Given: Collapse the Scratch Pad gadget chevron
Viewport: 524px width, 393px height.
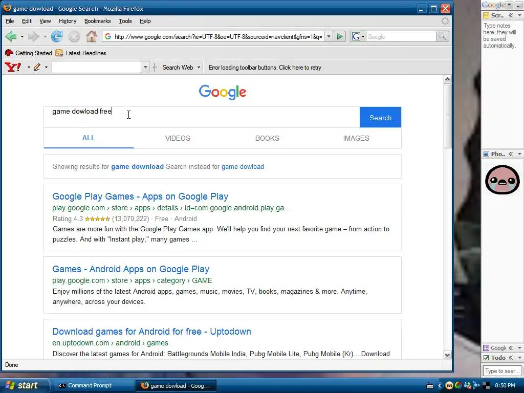Looking at the screenshot, I should 511,15.
